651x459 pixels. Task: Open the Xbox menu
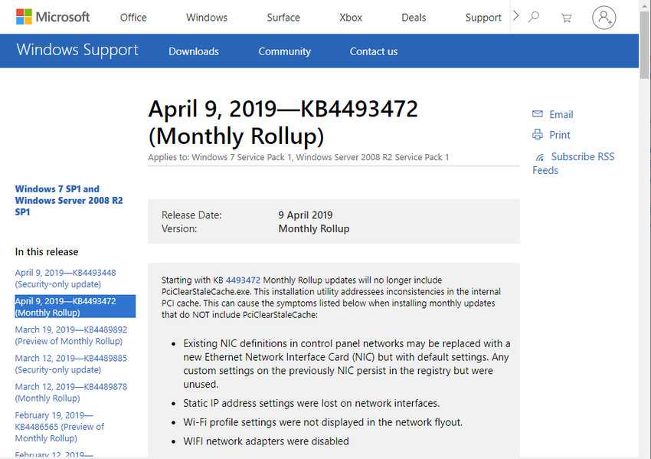coord(351,18)
